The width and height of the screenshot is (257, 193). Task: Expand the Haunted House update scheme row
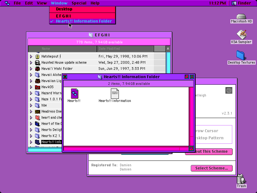[x=31, y=62]
